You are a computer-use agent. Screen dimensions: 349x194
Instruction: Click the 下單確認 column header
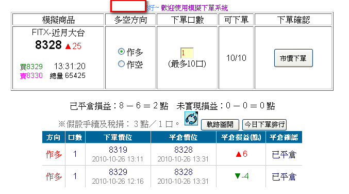click(x=293, y=20)
